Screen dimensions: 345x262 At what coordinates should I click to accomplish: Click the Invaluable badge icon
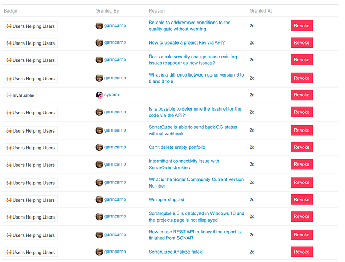click(x=8, y=95)
